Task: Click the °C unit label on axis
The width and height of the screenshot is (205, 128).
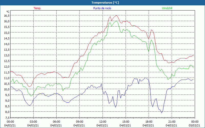Action: 8,12
